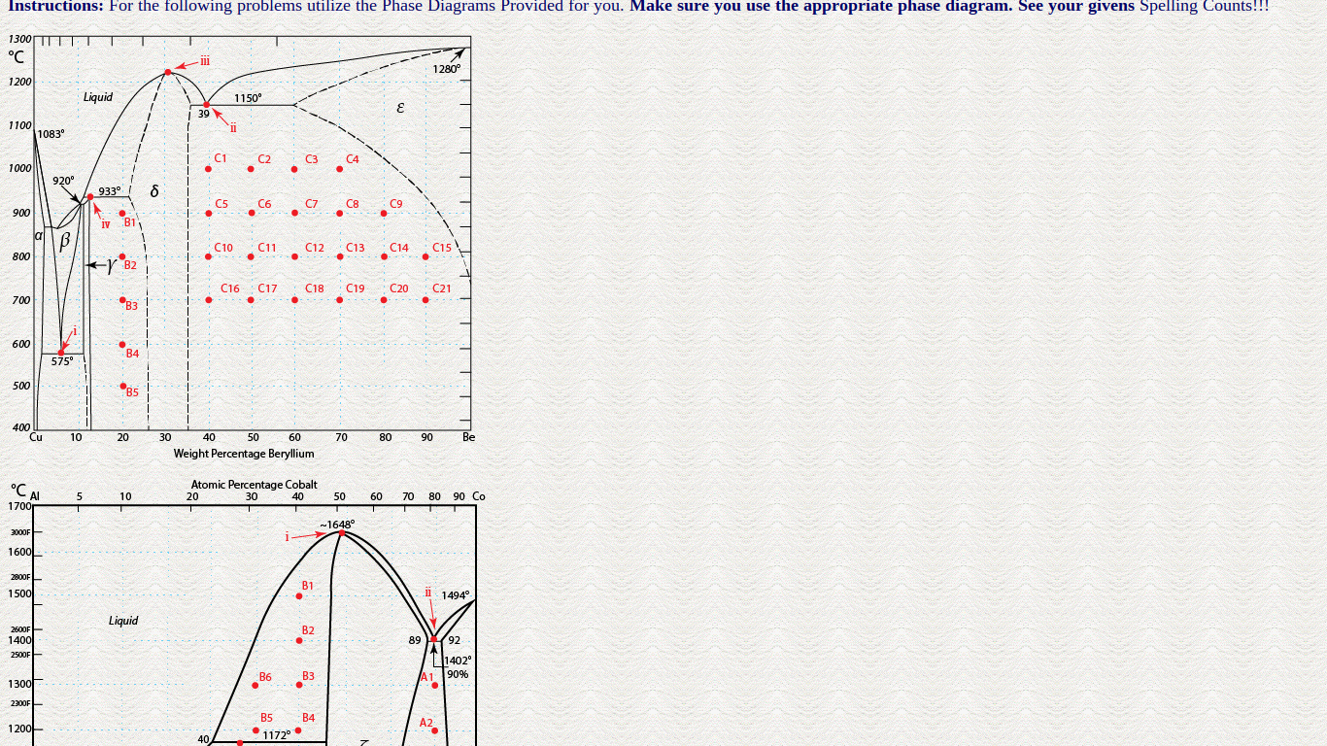Click the "1402°" temperature label

pos(459,661)
